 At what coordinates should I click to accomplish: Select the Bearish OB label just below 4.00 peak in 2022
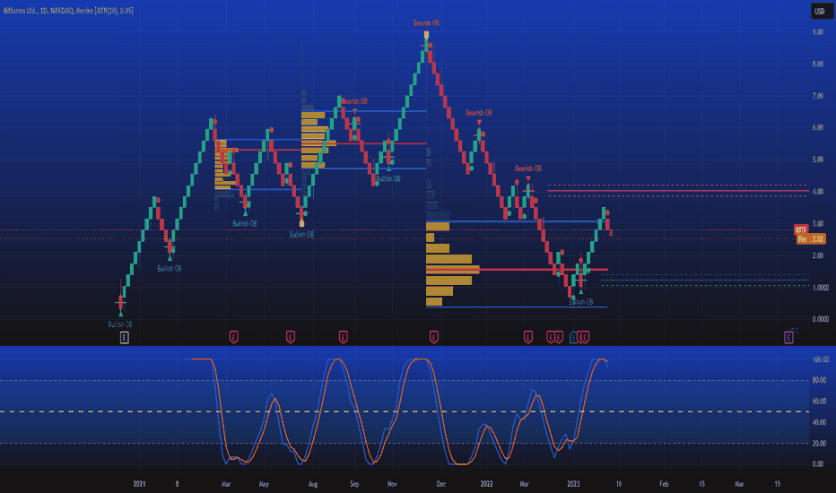(527, 169)
